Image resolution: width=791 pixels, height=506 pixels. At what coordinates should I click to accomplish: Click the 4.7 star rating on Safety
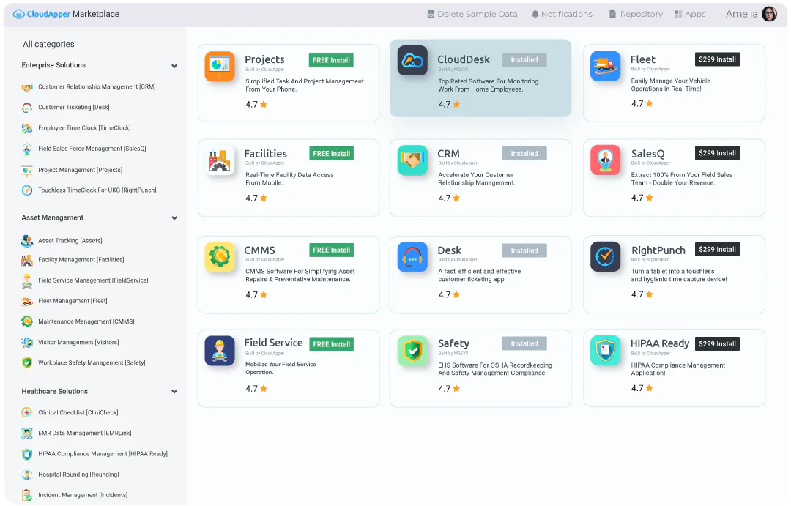449,389
